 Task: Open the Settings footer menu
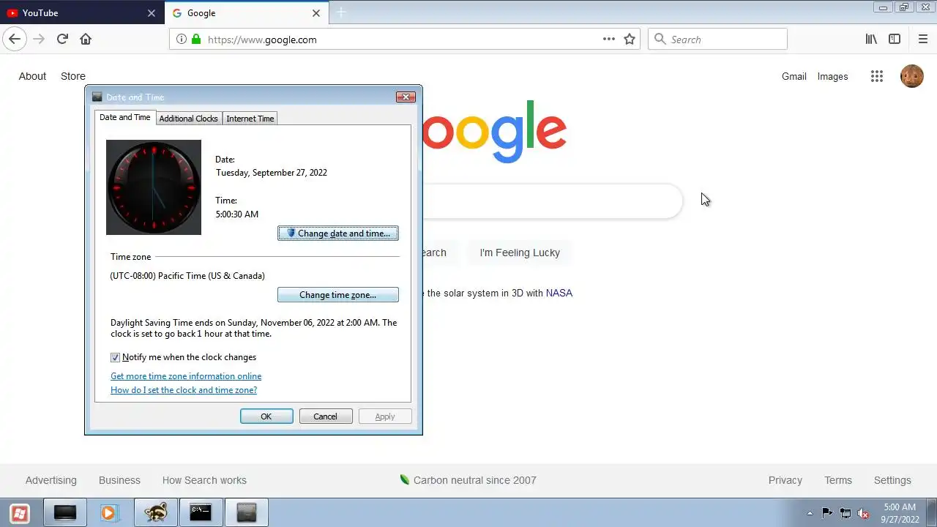click(892, 480)
